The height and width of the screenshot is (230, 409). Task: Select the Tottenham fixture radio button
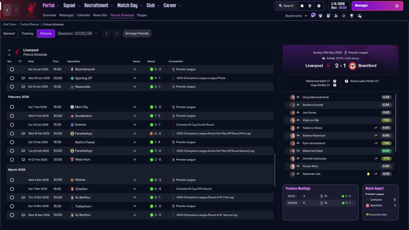coord(12,206)
